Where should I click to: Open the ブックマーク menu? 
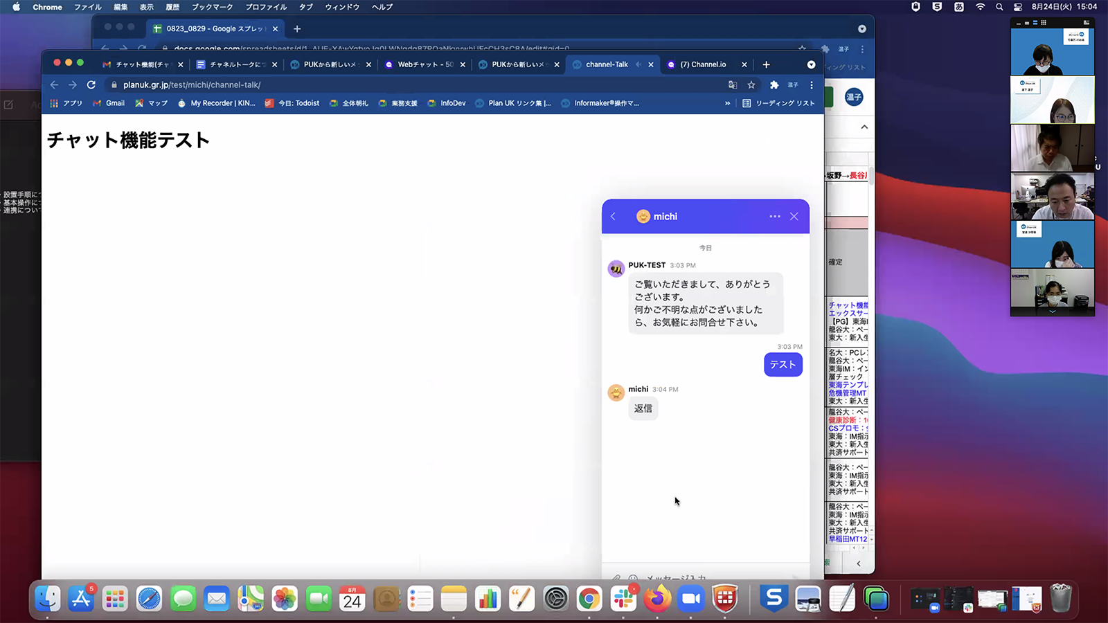pos(211,7)
